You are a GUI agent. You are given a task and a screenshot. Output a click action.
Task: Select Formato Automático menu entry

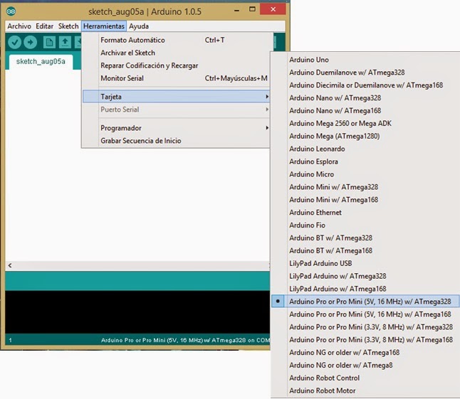point(176,40)
